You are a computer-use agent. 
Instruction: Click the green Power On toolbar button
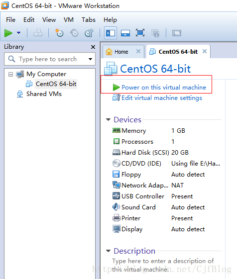click(x=8, y=33)
